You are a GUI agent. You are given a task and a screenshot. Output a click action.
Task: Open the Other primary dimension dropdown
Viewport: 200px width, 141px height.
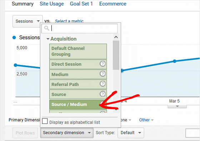pyautogui.click(x=146, y=120)
